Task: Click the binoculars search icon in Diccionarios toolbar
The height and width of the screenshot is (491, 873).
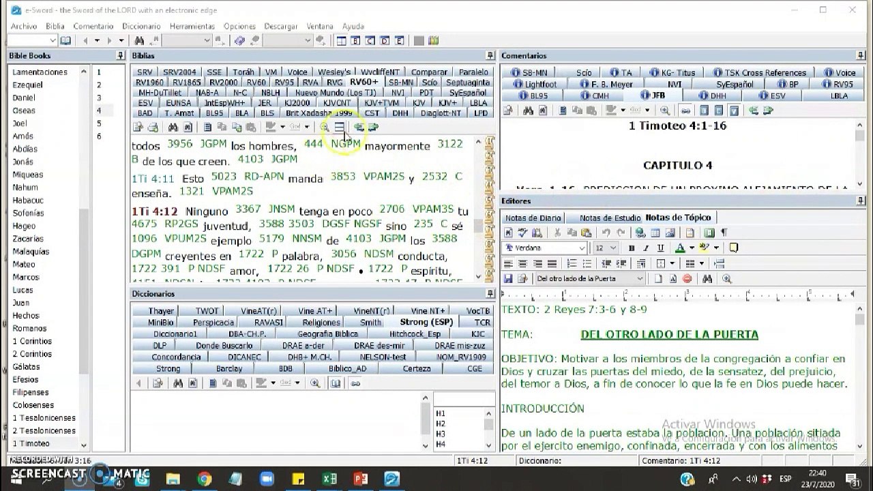Action: tap(179, 383)
